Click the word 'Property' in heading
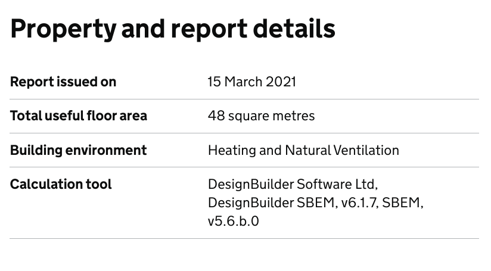Viewport: 491px width, 271px height. coord(63,30)
